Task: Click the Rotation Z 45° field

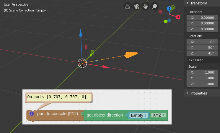Action: (202, 53)
